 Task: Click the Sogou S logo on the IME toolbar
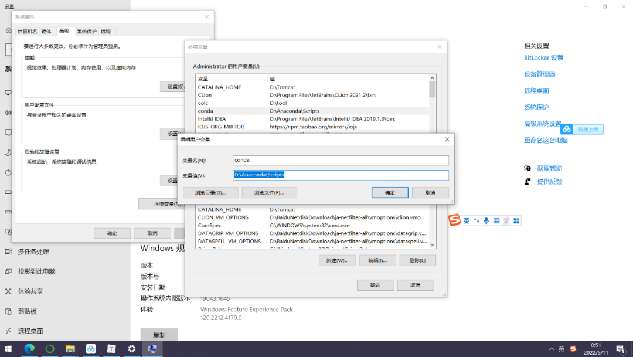coord(455,220)
